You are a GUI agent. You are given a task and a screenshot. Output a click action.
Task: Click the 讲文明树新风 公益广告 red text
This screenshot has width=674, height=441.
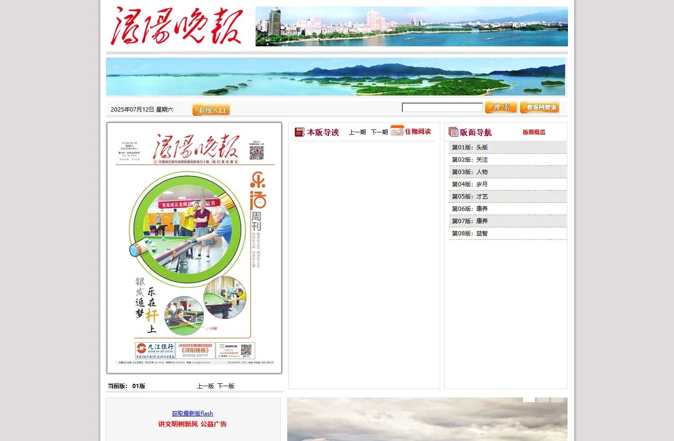[193, 424]
